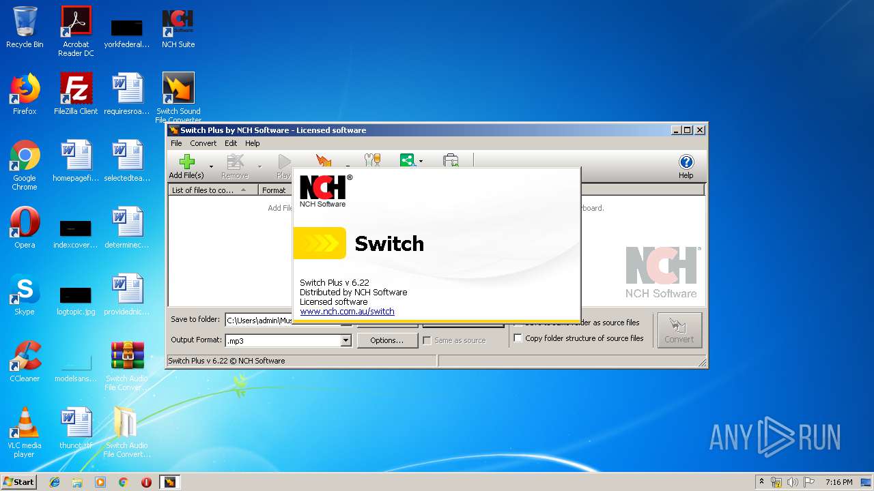Expand the Remove button dropdown arrow

[x=259, y=166]
